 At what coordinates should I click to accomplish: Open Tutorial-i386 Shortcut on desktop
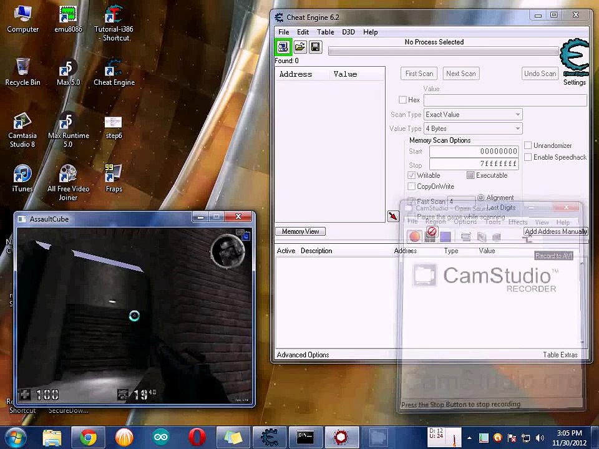(x=114, y=24)
